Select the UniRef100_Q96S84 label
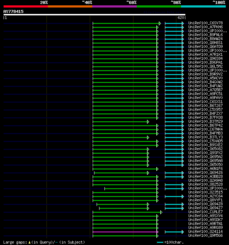 (x=205, y=58)
